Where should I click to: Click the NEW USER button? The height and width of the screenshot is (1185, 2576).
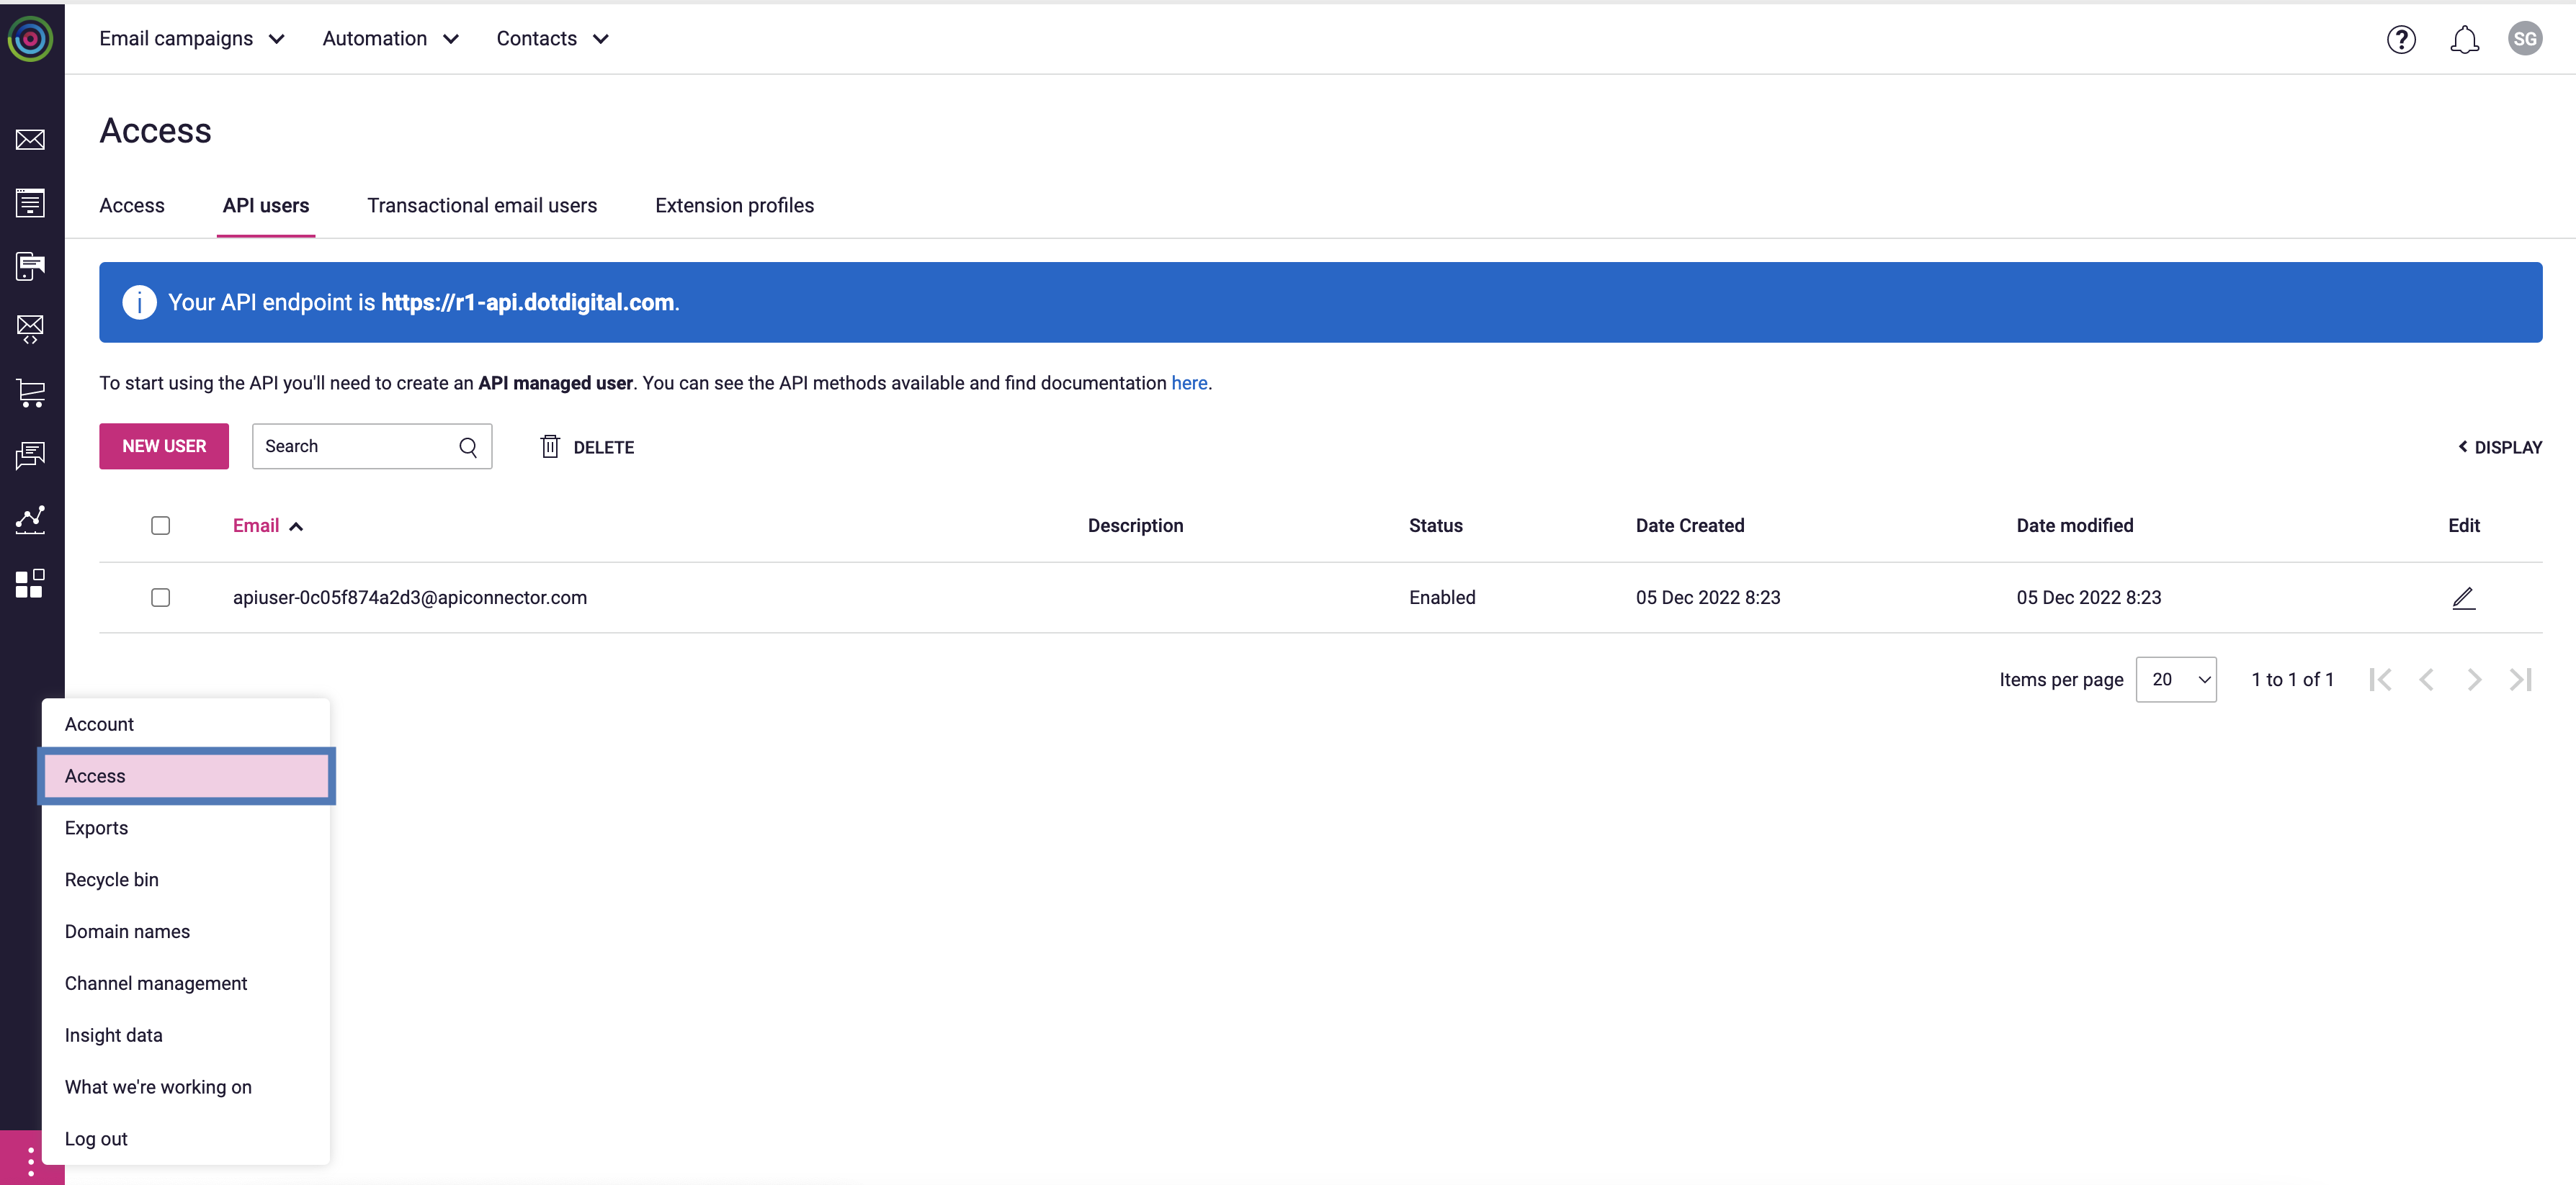pos(164,446)
